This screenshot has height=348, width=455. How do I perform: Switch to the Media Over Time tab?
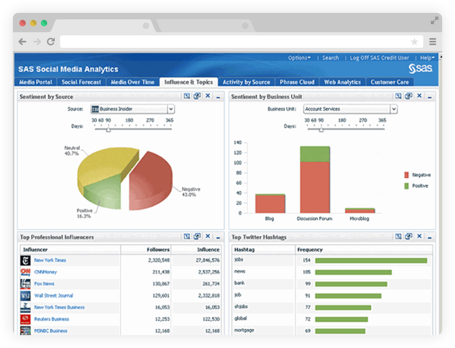tap(133, 82)
